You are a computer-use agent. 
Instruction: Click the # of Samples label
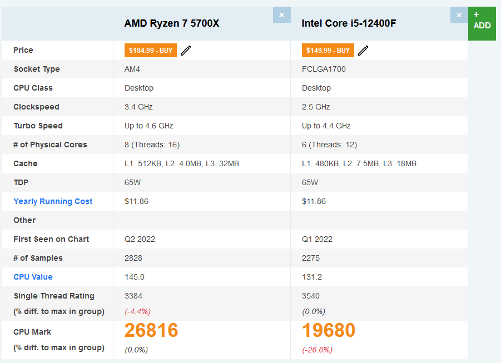(38, 258)
